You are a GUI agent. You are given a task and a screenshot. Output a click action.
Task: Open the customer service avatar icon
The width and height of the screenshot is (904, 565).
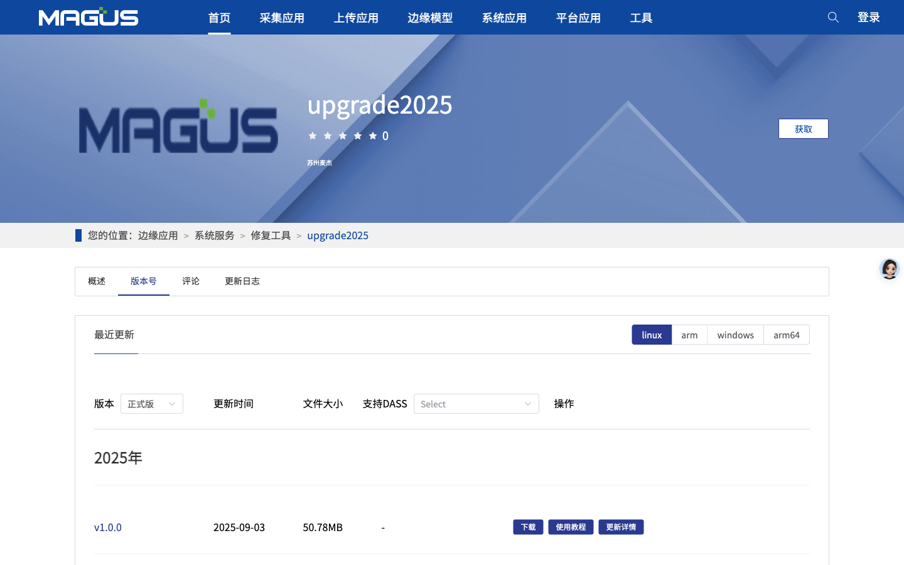[x=890, y=269]
